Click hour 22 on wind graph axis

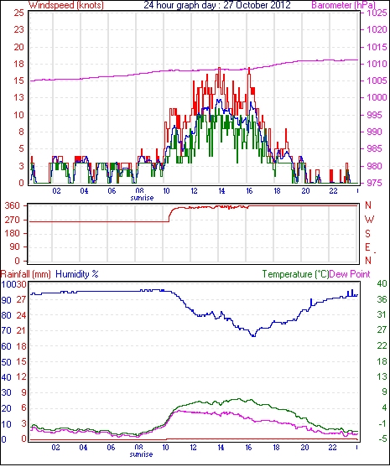333,191
